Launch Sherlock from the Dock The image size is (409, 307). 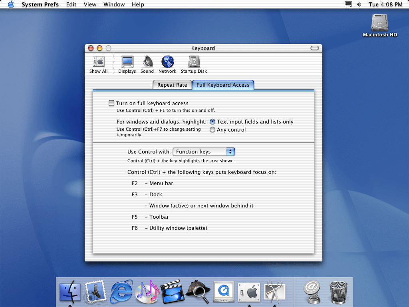click(198, 291)
